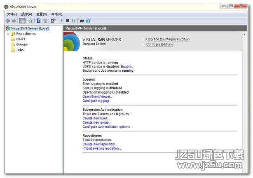Click Upgrade to Enterprise Edition link

click(168, 40)
